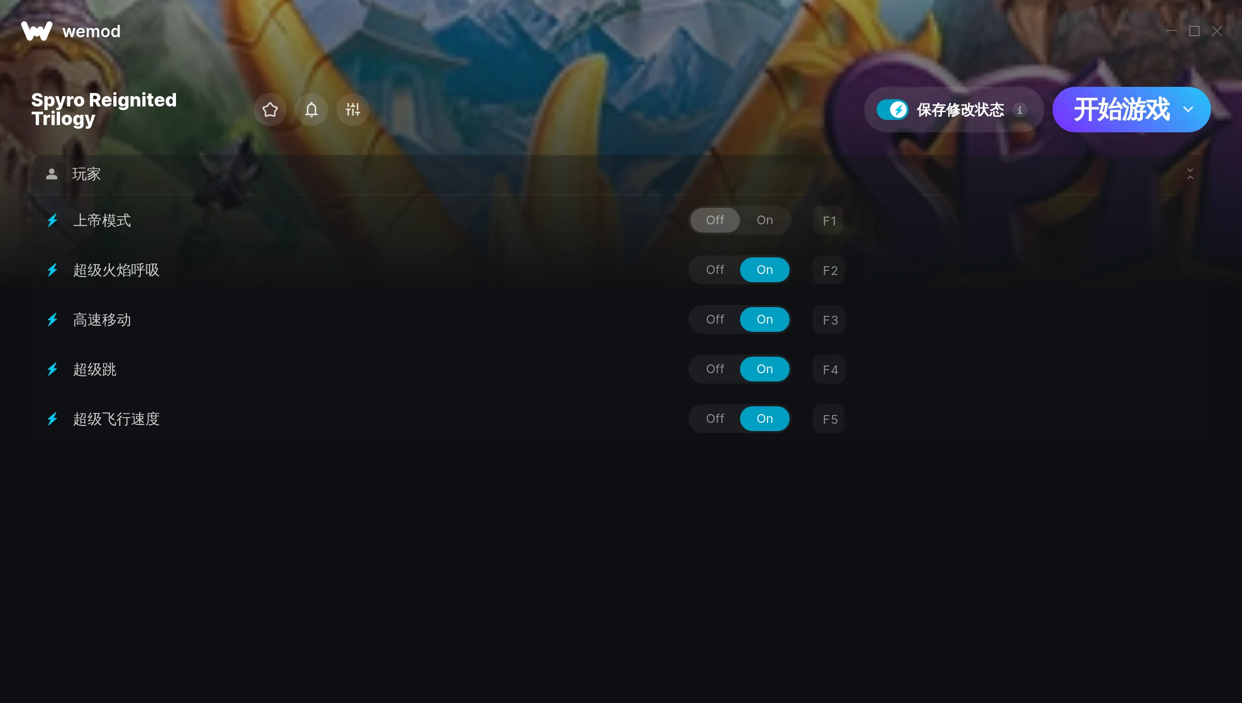Screen dimensions: 1242x703
Task: Open the sliders settings icon
Action: (352, 110)
